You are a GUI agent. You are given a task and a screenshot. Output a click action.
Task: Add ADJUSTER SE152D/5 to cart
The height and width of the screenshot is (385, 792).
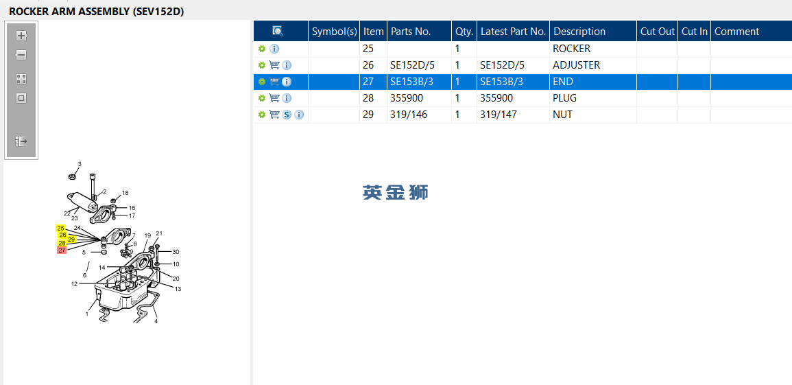point(274,65)
